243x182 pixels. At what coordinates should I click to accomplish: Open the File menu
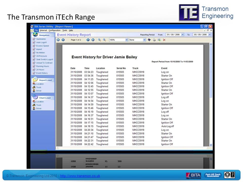coord(36,30)
